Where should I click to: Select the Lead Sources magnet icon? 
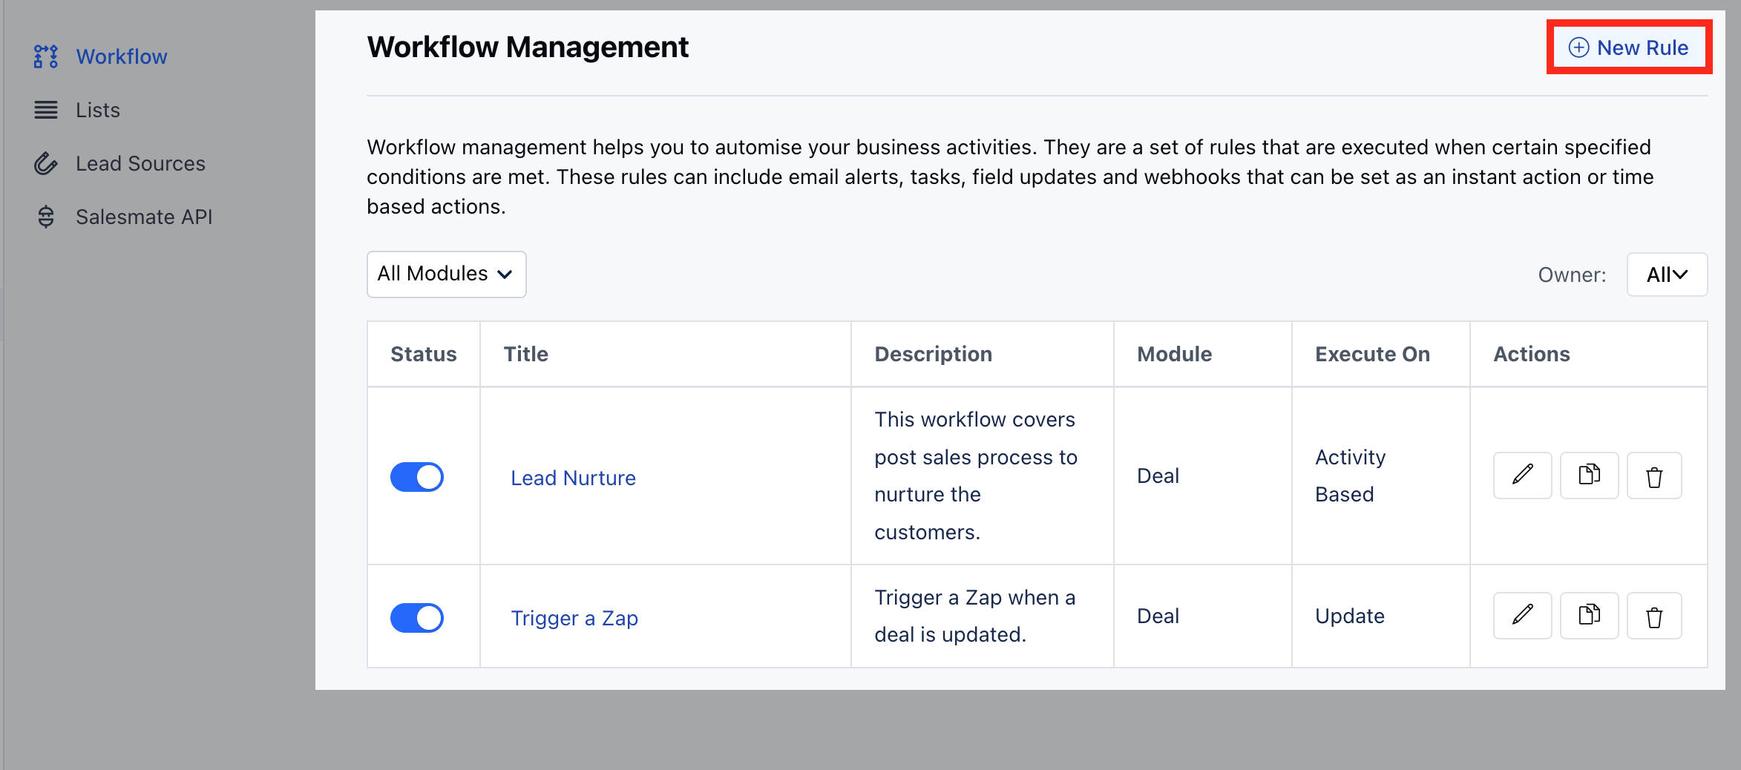click(45, 162)
